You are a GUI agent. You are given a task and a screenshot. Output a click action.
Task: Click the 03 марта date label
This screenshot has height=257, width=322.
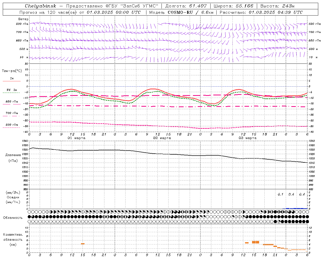pyautogui.click(x=248, y=138)
